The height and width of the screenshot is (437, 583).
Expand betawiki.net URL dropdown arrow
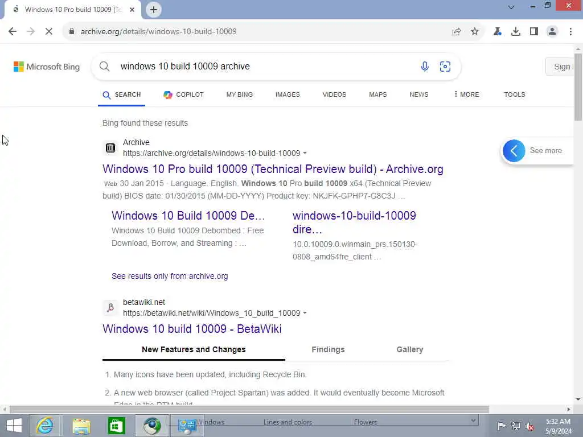click(305, 314)
